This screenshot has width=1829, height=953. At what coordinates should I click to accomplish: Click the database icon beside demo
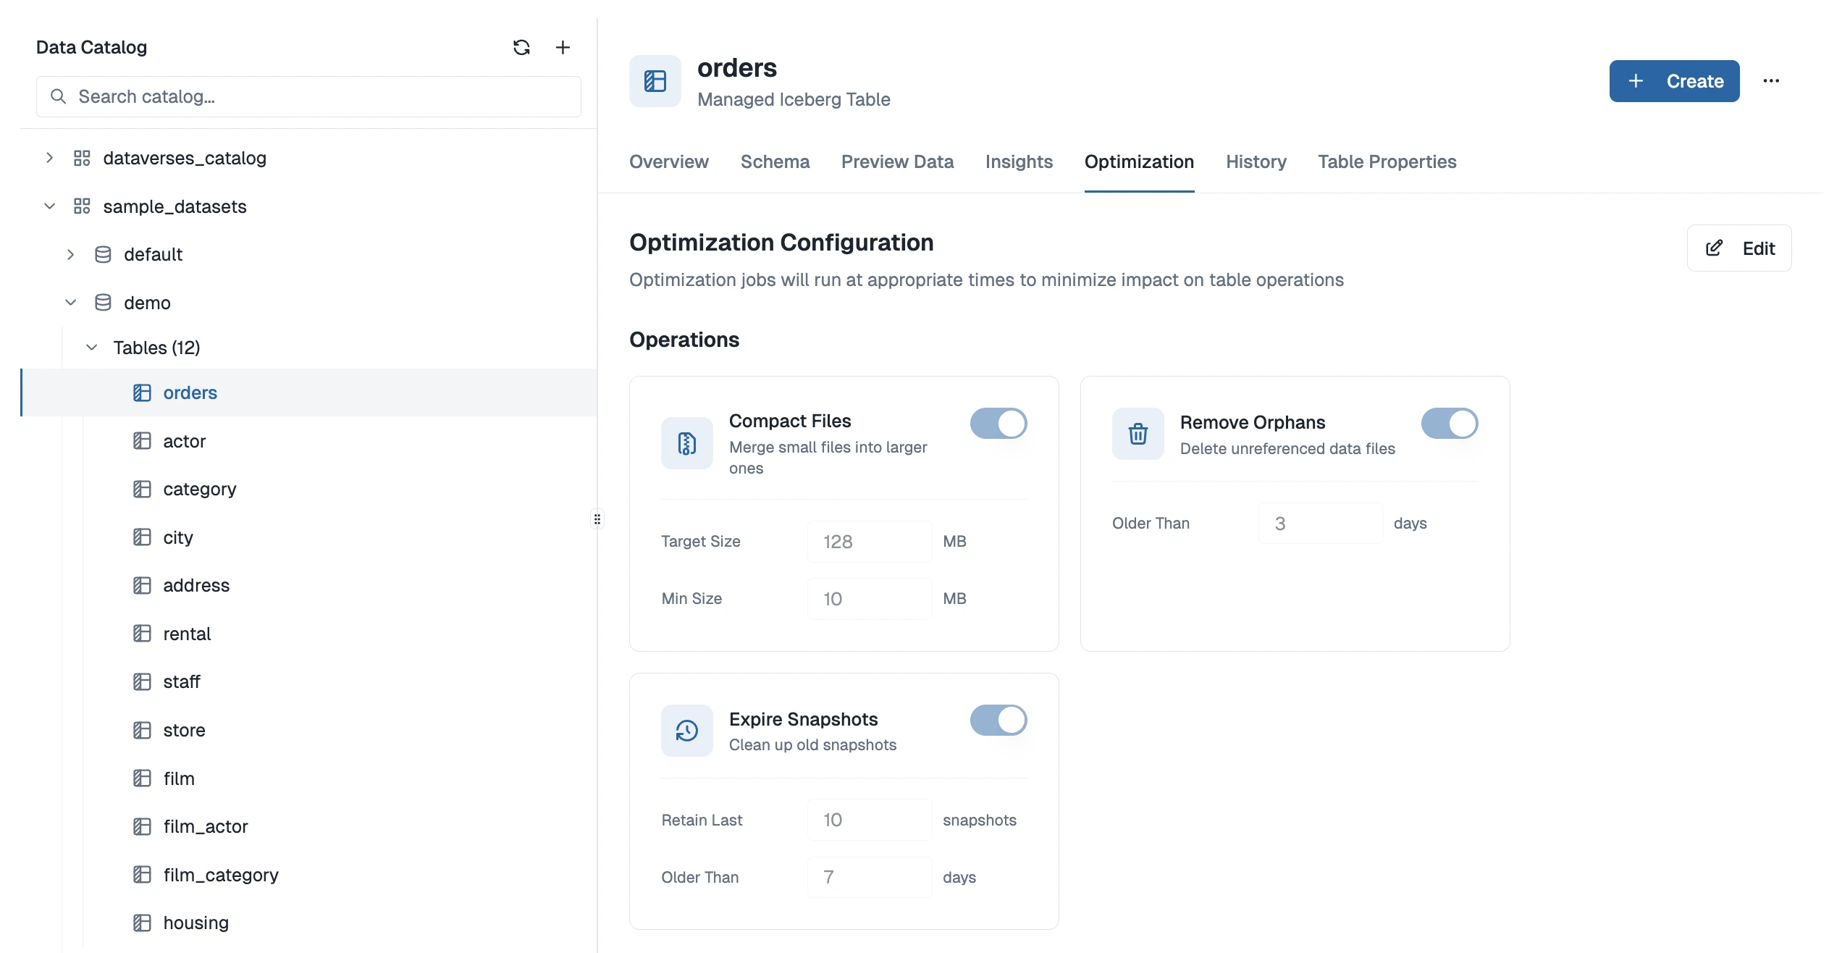[102, 303]
